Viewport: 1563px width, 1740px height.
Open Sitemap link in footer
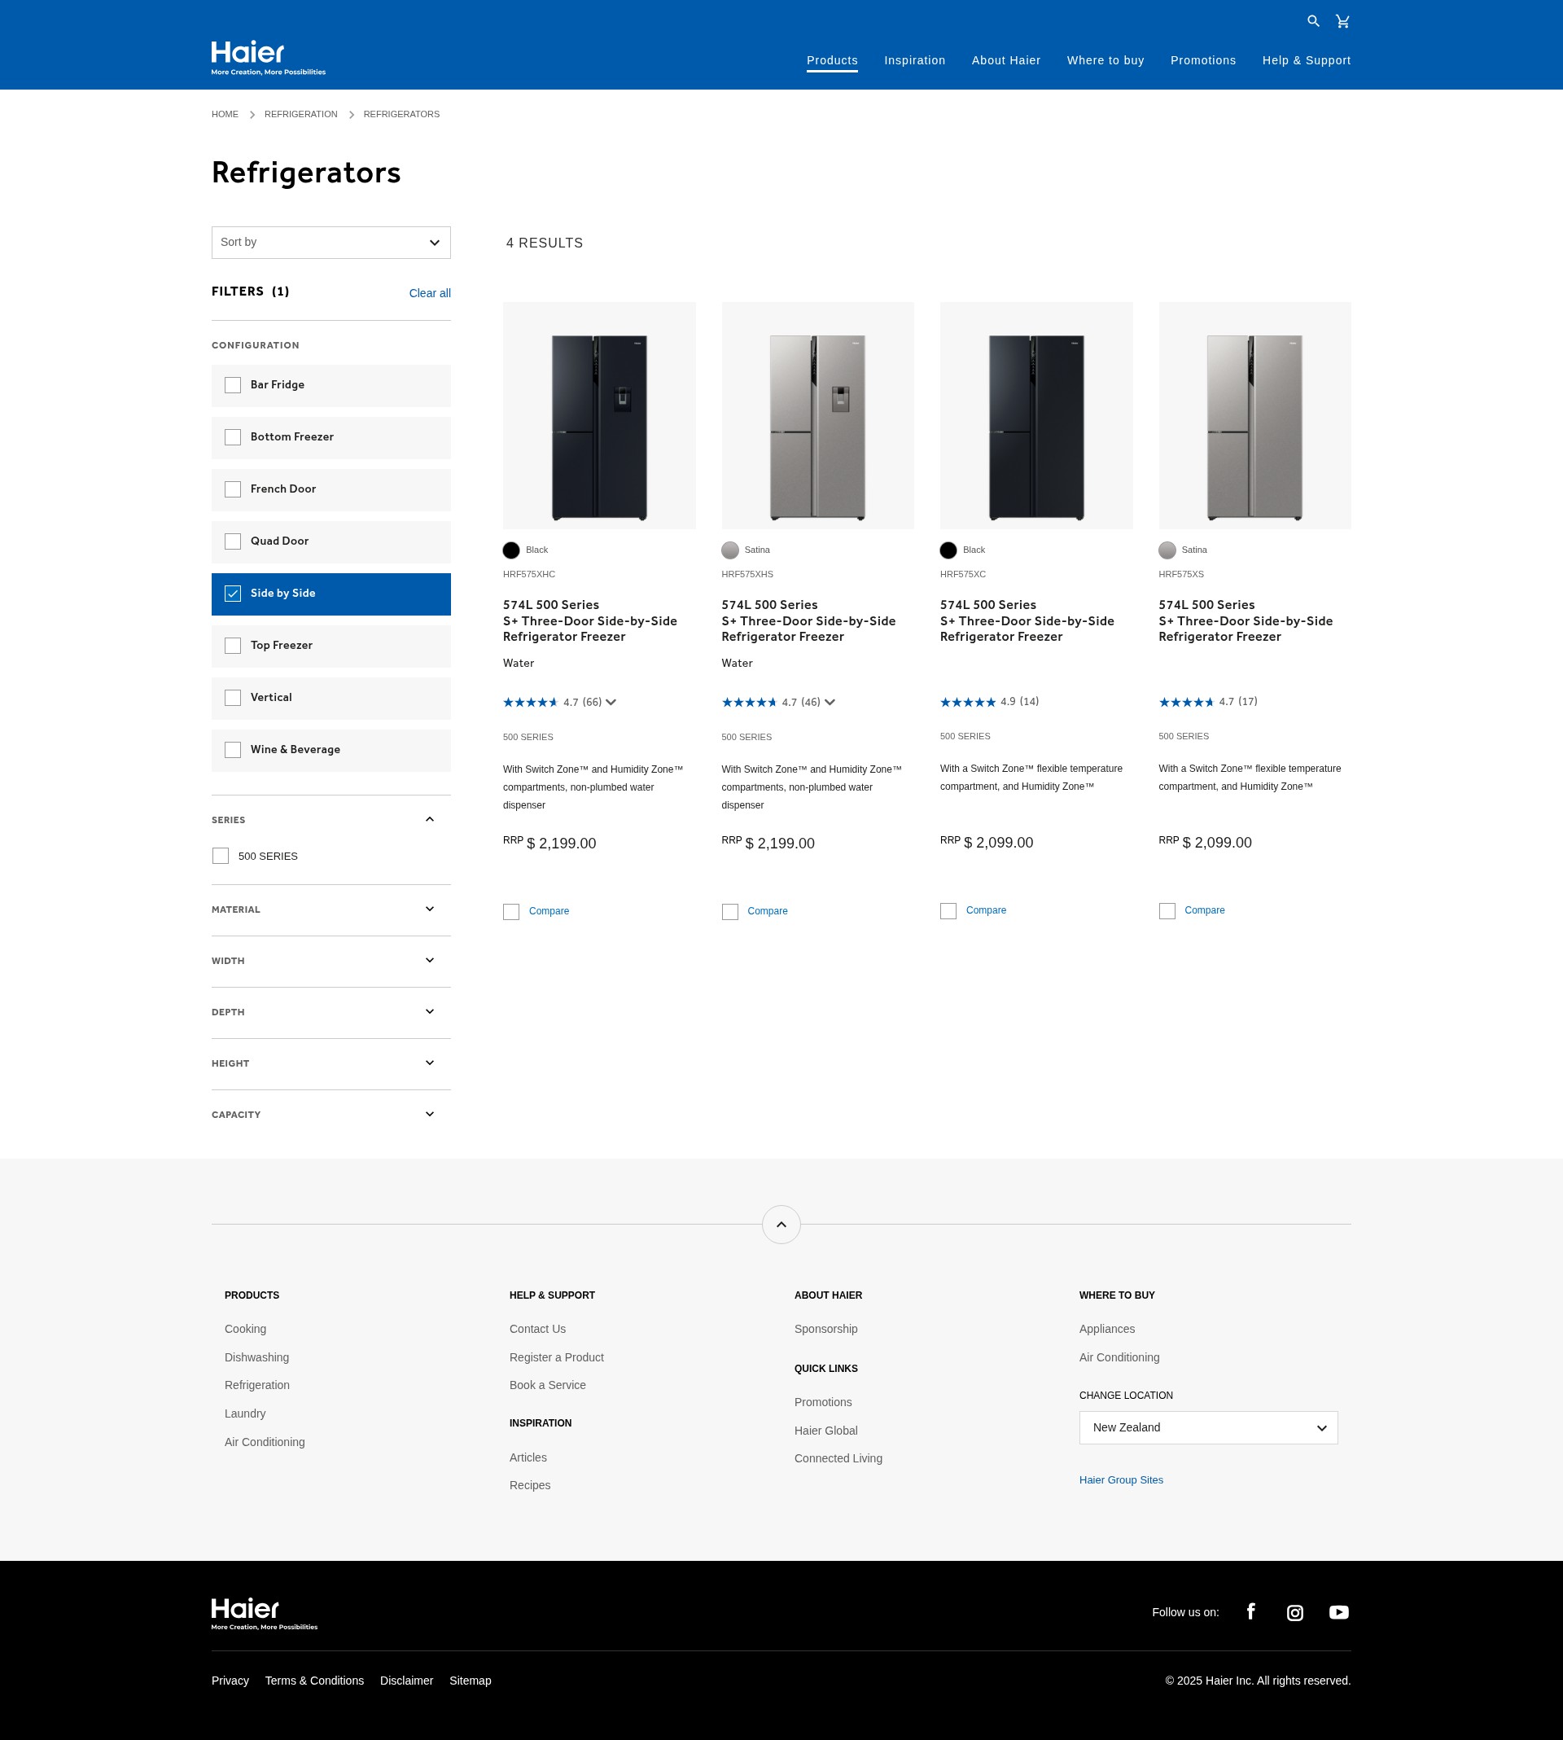(471, 1681)
